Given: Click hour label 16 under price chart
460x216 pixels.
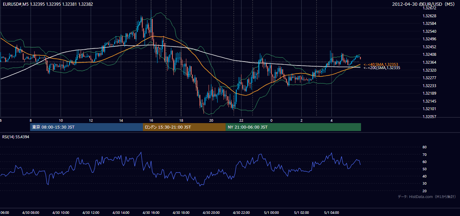Looking at the screenshot, I should 151,120.
